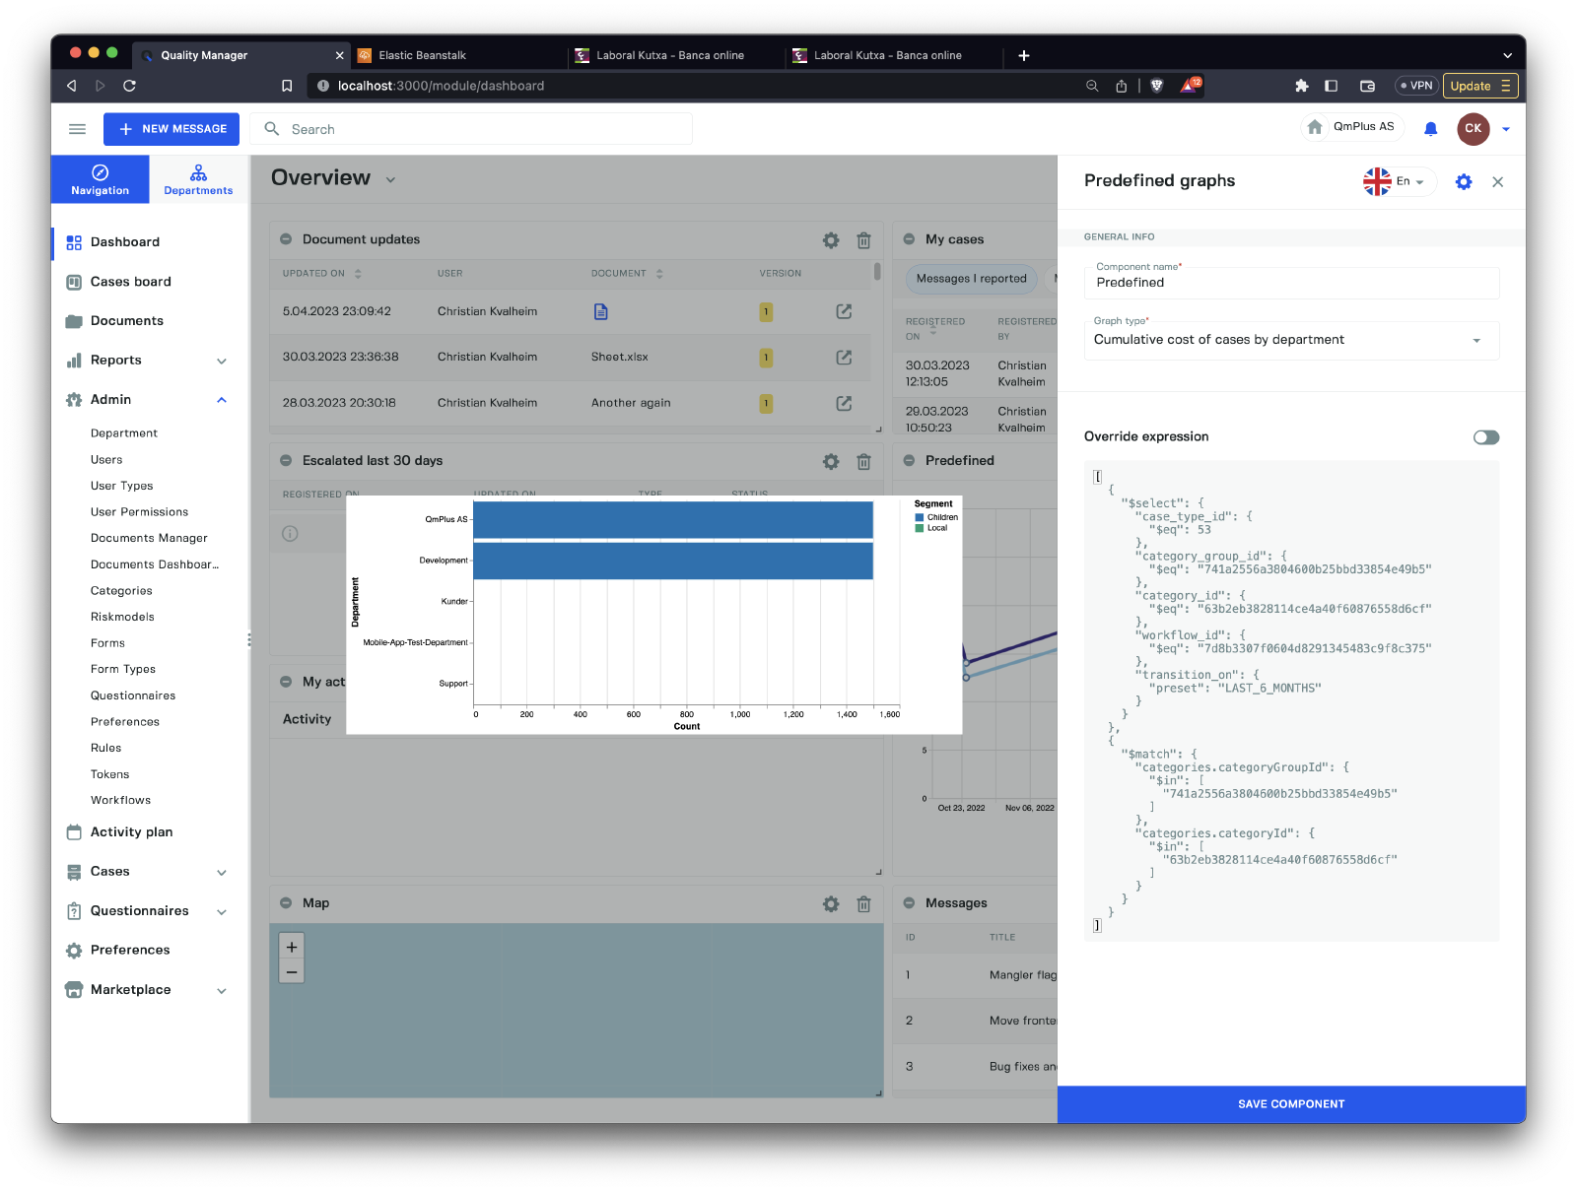1577x1191 pixels.
Task: Click the notifications bell icon
Action: (x=1430, y=129)
